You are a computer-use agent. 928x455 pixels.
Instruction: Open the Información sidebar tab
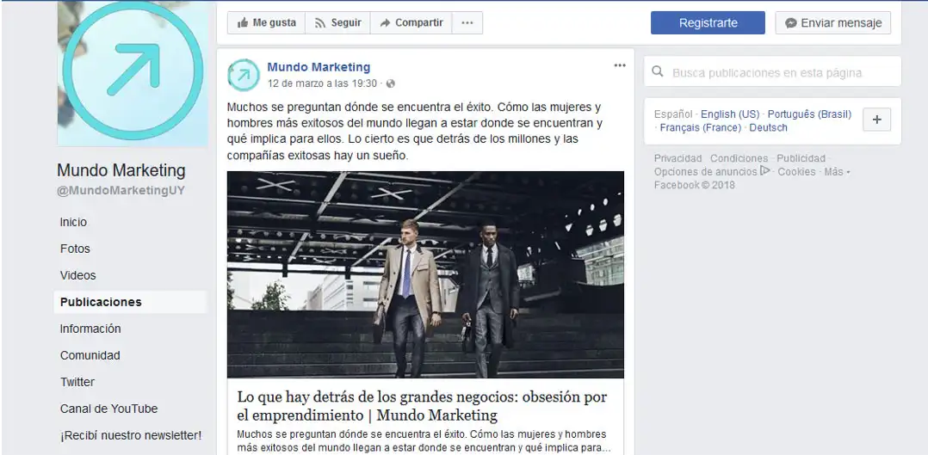90,329
